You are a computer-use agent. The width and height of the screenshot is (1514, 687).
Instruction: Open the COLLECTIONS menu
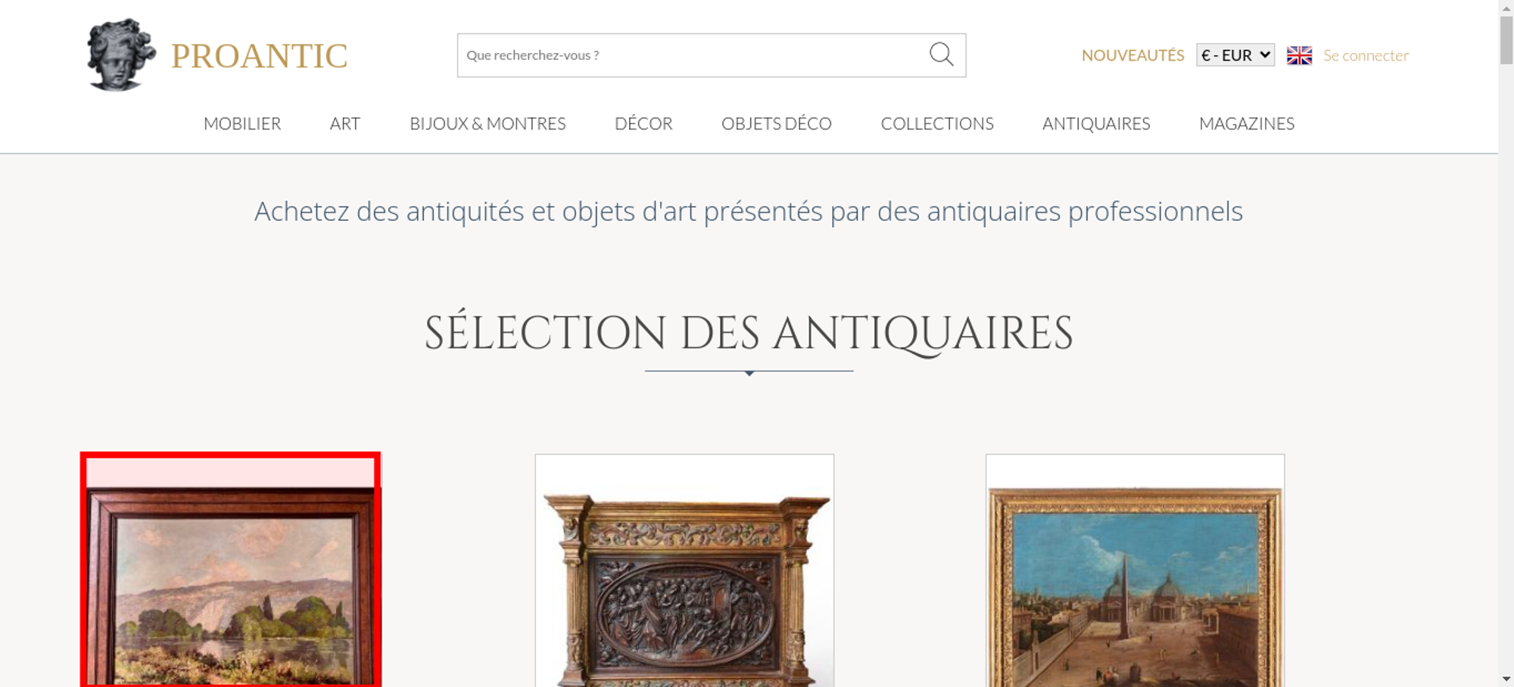tap(937, 123)
